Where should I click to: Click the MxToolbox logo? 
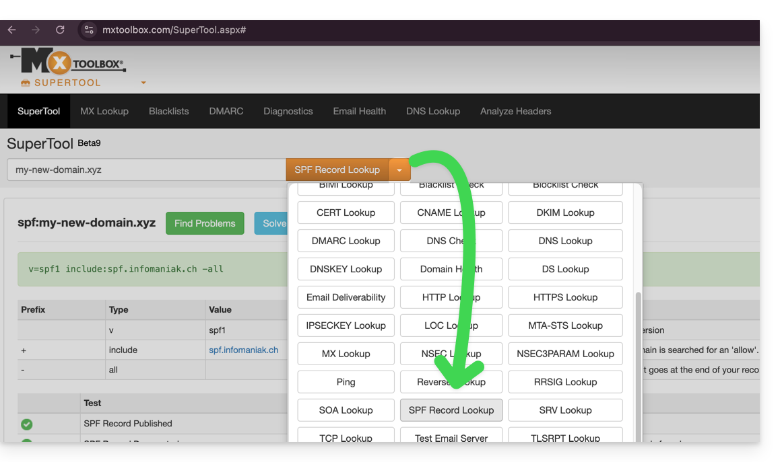coord(68,65)
